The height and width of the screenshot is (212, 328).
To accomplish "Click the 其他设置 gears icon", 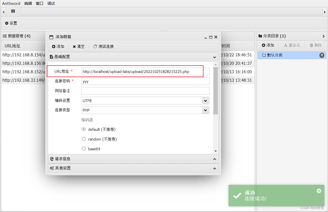I will (52, 168).
